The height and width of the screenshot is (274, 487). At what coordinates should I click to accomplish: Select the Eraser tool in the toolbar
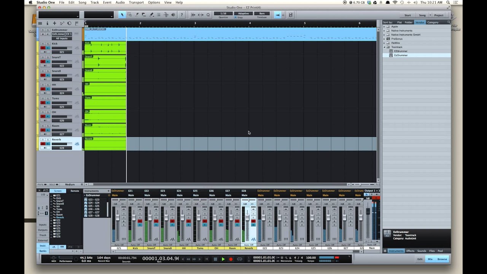(144, 15)
